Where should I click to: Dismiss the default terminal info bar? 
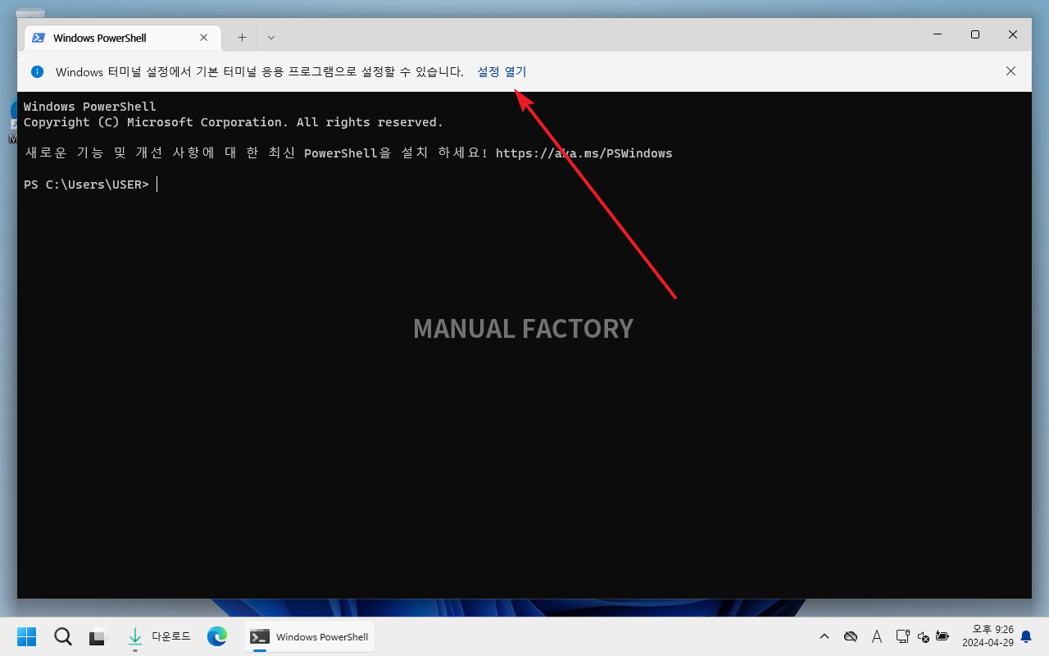(x=1010, y=71)
